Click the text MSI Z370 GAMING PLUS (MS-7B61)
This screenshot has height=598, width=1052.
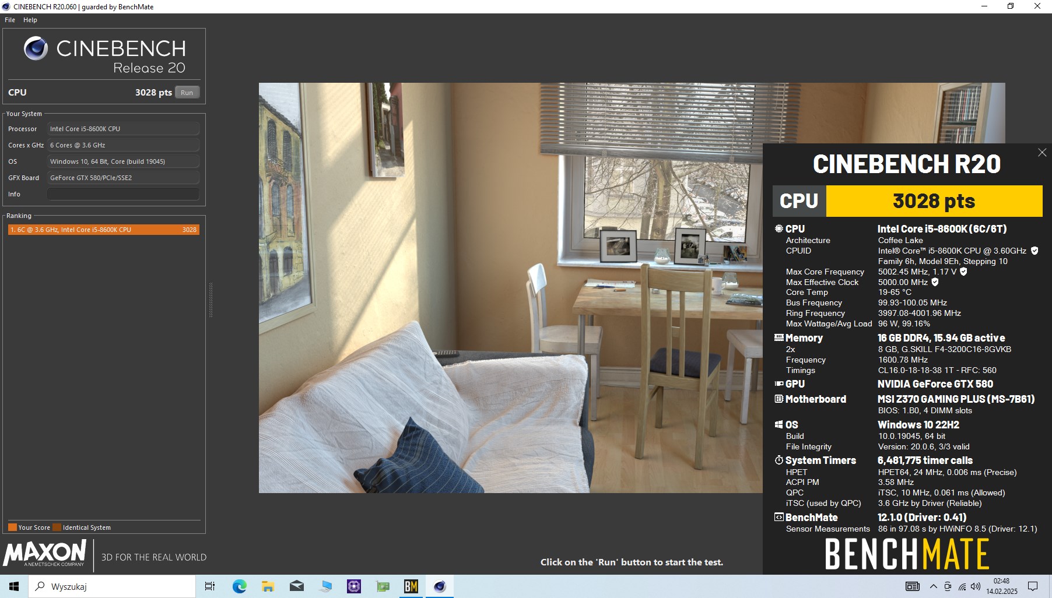pyautogui.click(x=956, y=399)
